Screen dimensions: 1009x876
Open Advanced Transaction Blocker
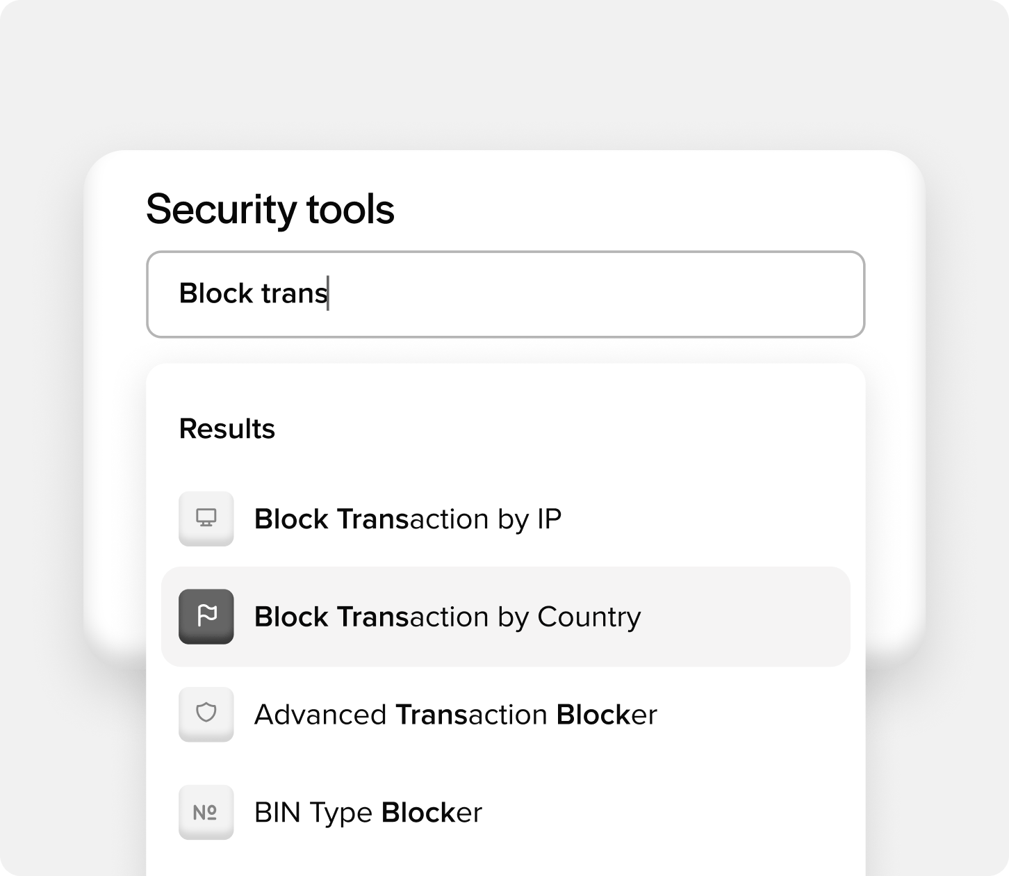455,715
